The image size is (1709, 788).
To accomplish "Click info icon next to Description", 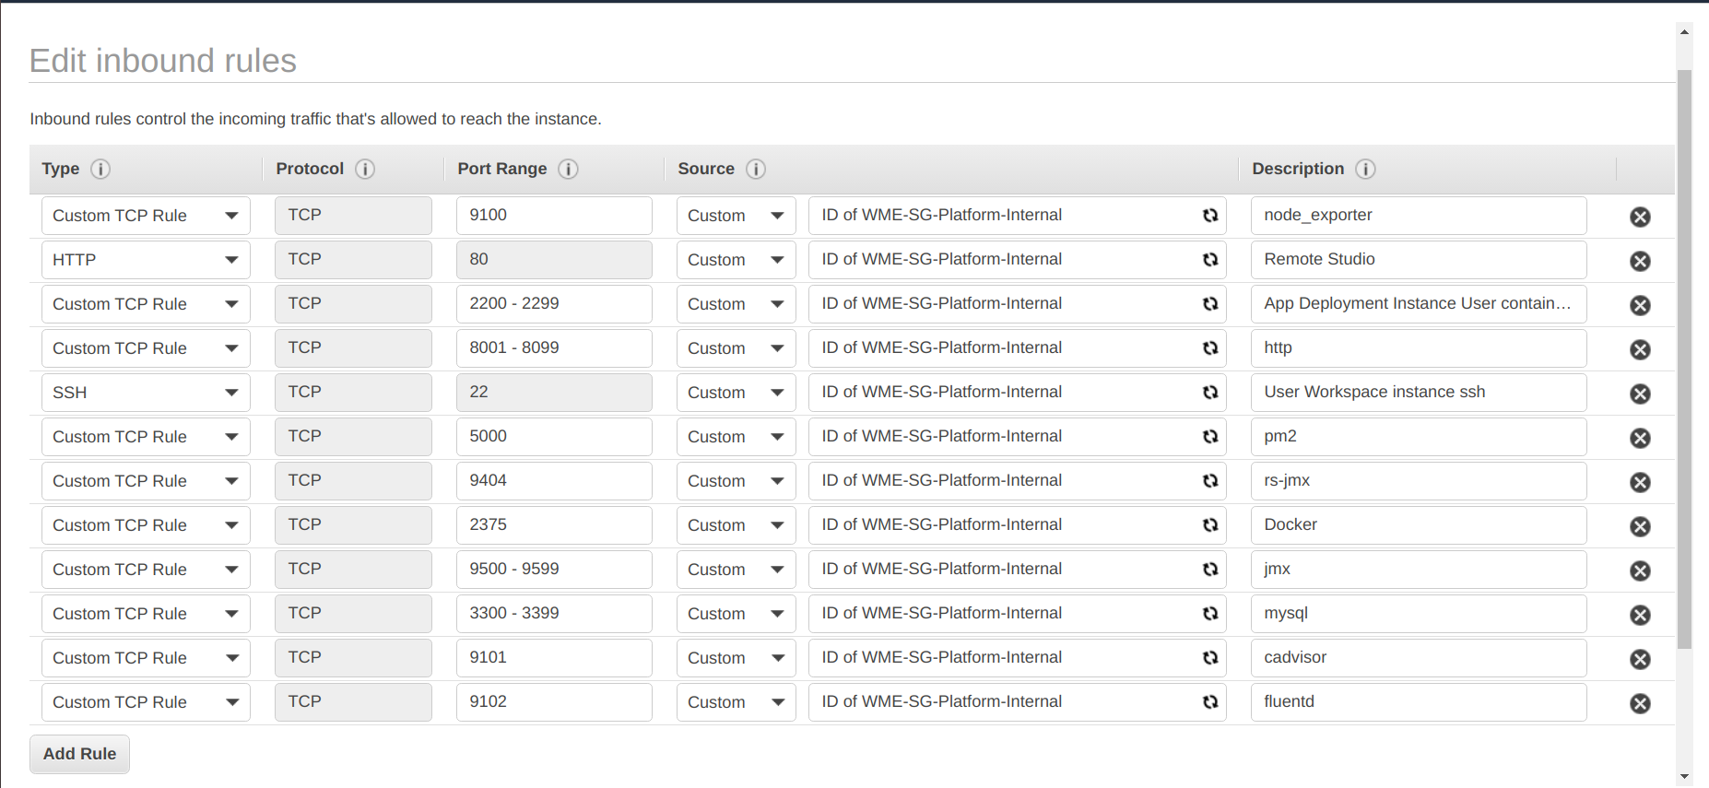I will coord(1365,169).
